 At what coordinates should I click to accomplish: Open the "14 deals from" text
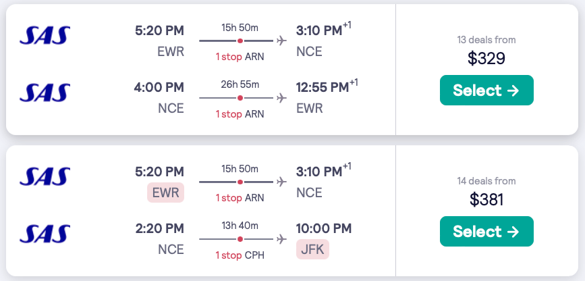[486, 181]
